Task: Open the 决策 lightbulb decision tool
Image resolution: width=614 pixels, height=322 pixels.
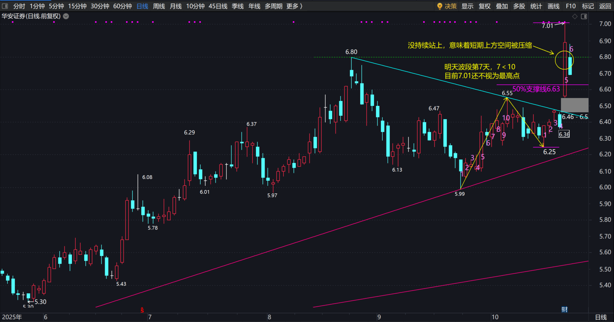Action: point(447,6)
